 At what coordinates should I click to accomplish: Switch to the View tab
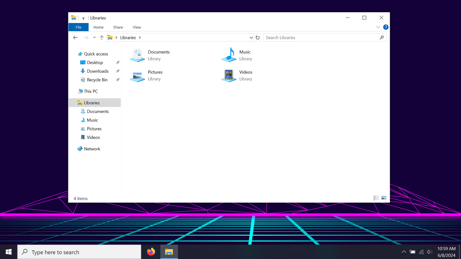point(136,27)
